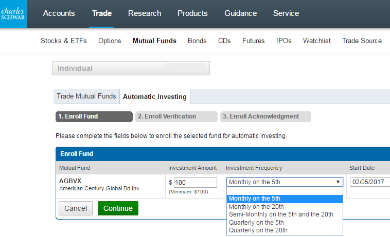Choose Monthly on the 5th option
The image size is (390, 237).
tap(285, 199)
